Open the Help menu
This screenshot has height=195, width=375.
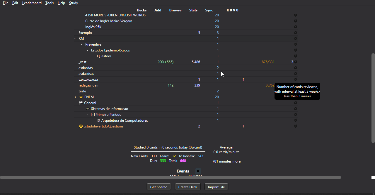click(x=61, y=3)
